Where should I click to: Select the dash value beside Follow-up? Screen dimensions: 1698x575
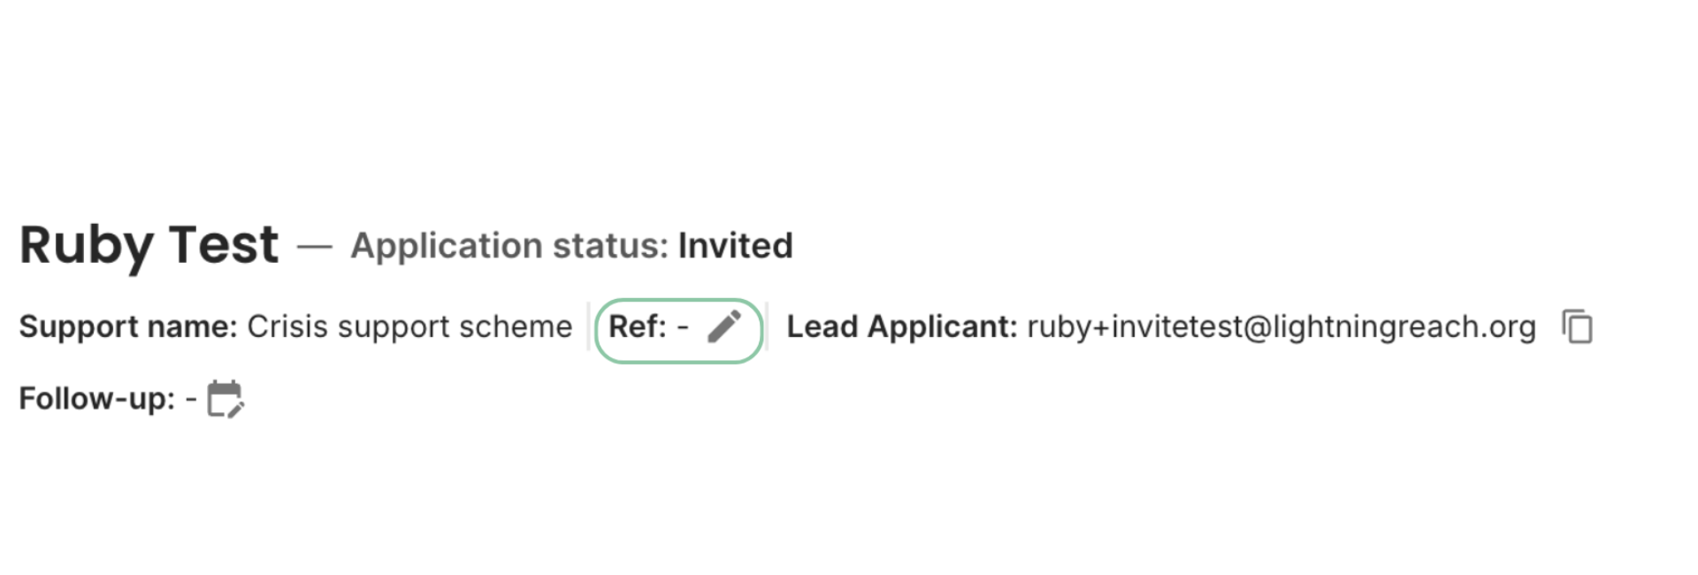191,399
